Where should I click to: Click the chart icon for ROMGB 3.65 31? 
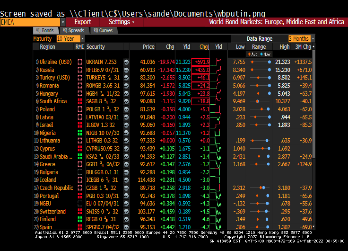pos(126,86)
